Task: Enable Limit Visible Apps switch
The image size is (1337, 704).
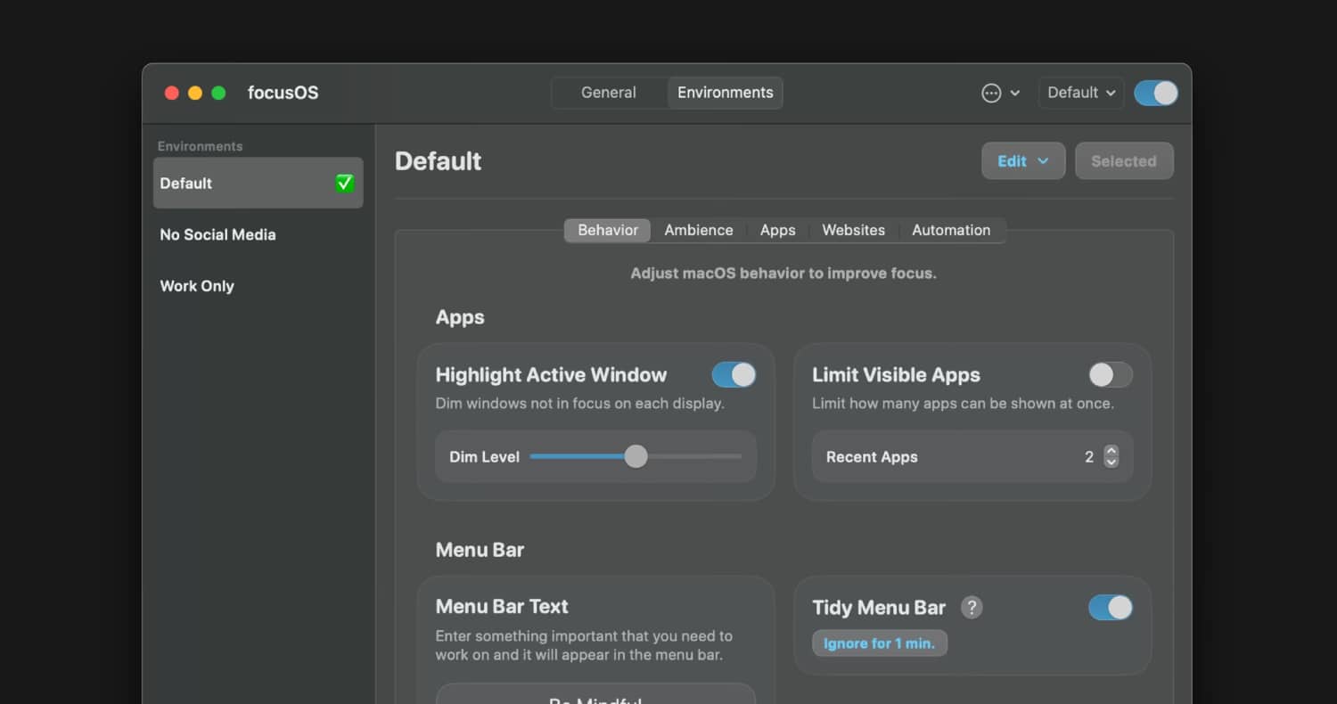Action: point(1111,374)
